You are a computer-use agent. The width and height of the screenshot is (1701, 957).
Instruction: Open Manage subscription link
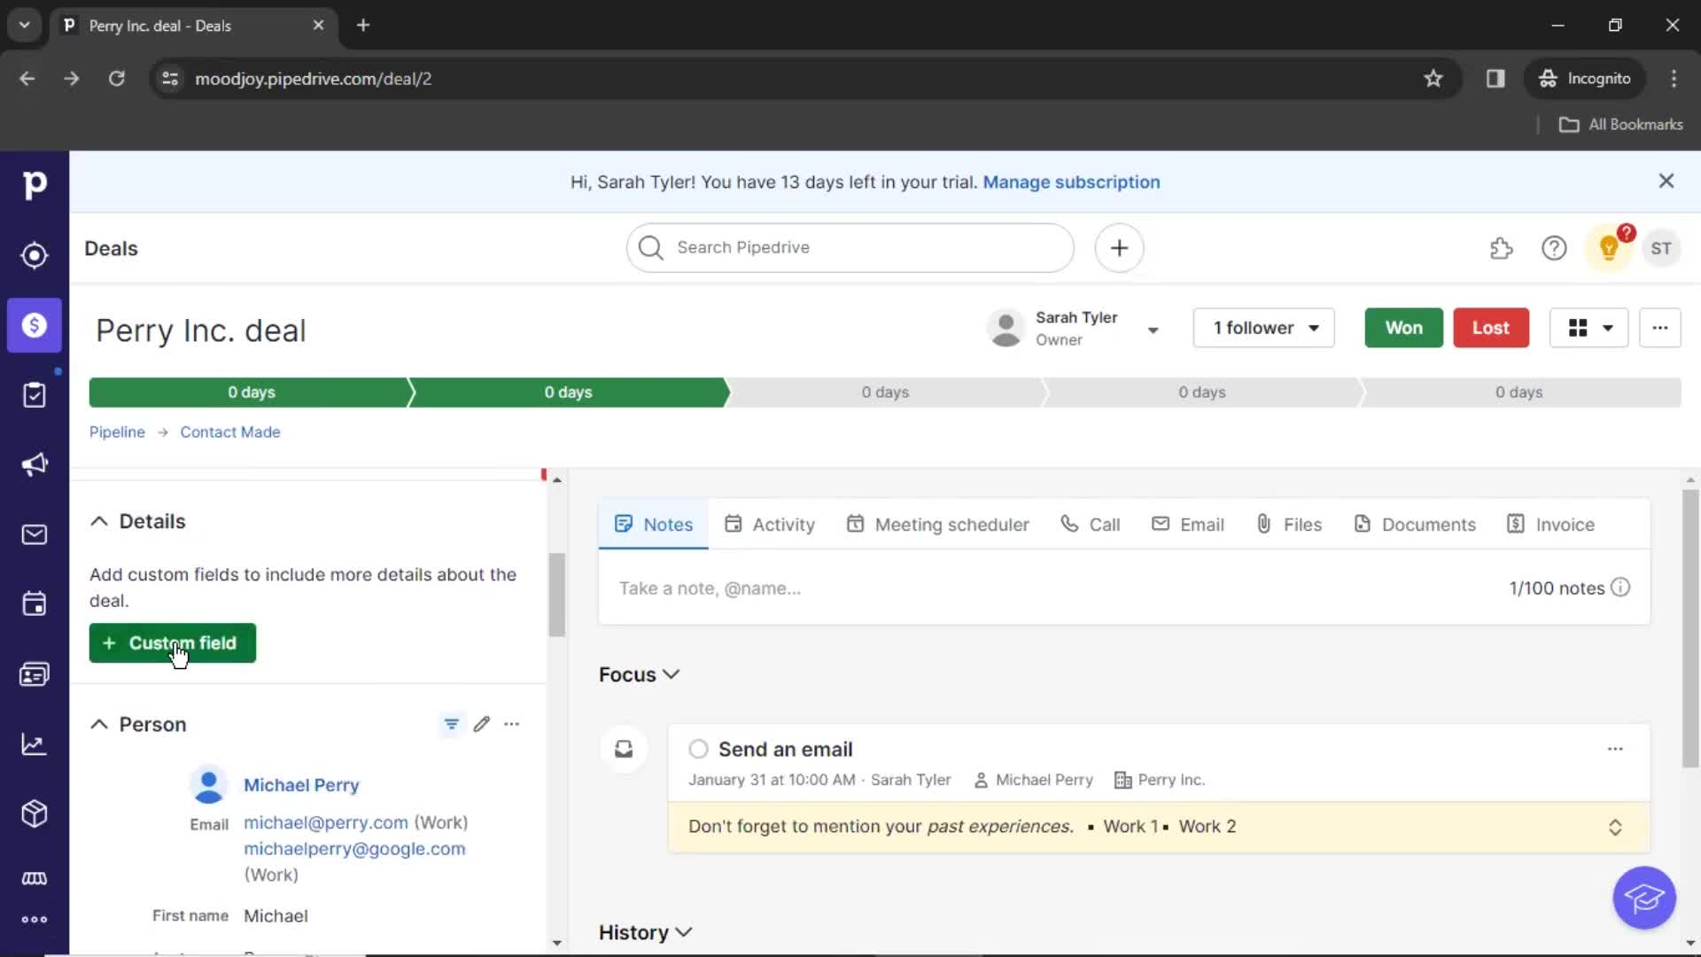click(1071, 182)
